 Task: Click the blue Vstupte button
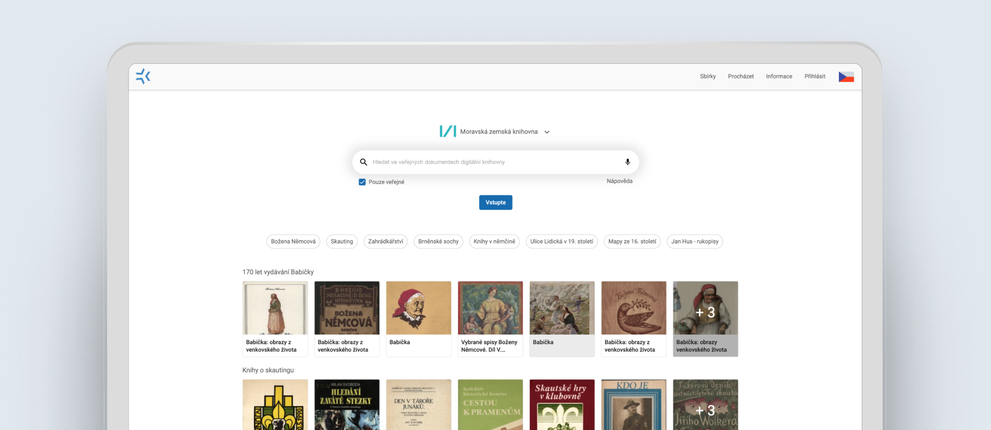(496, 202)
